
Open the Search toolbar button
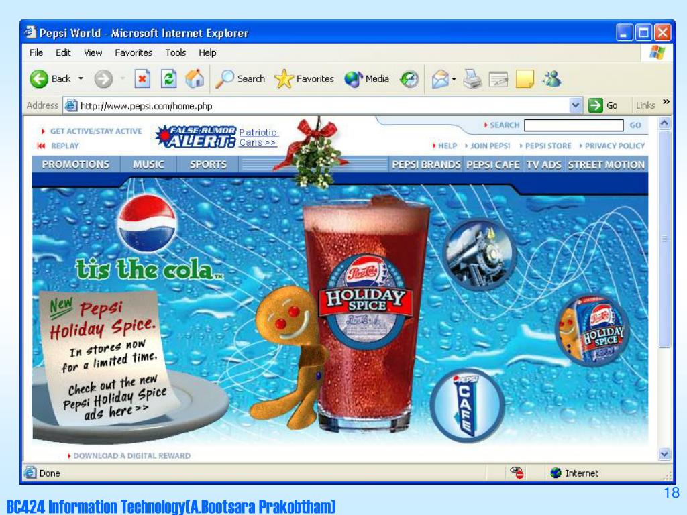click(240, 79)
